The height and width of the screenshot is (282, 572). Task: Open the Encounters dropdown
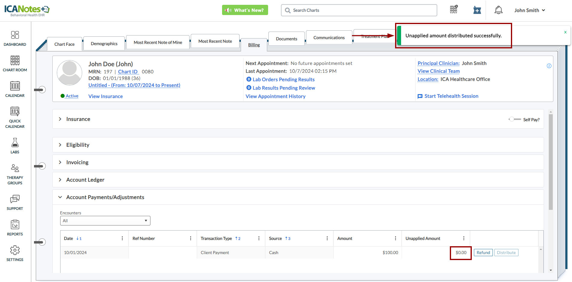click(105, 221)
